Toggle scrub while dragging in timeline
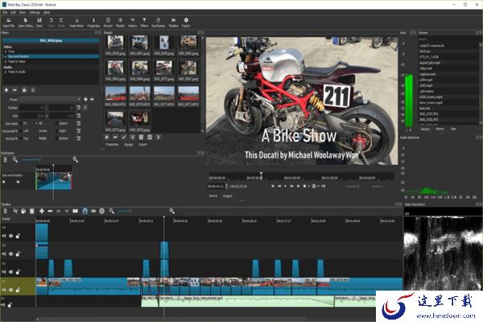This screenshot has width=483, height=322. pyautogui.click(x=93, y=211)
